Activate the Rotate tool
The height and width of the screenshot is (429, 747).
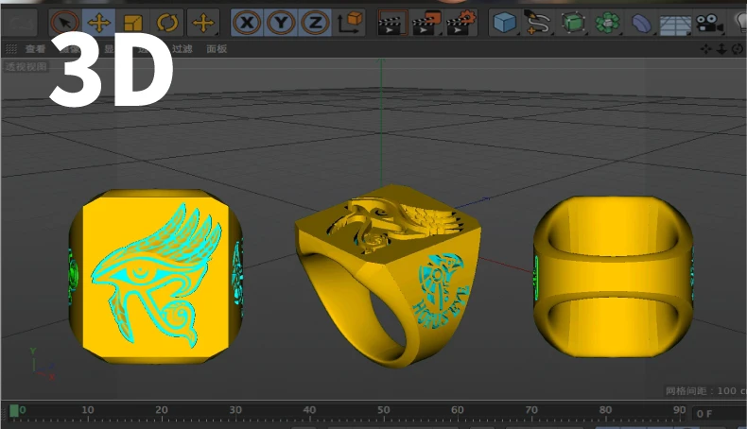pyautogui.click(x=167, y=23)
